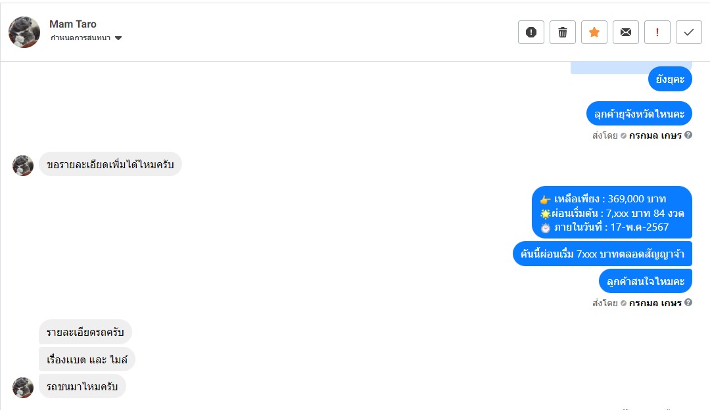This screenshot has height=410, width=710.
Task: Click help icon under ลูกค้ายุจังหวัดไหนคะ message
Action: [x=688, y=135]
